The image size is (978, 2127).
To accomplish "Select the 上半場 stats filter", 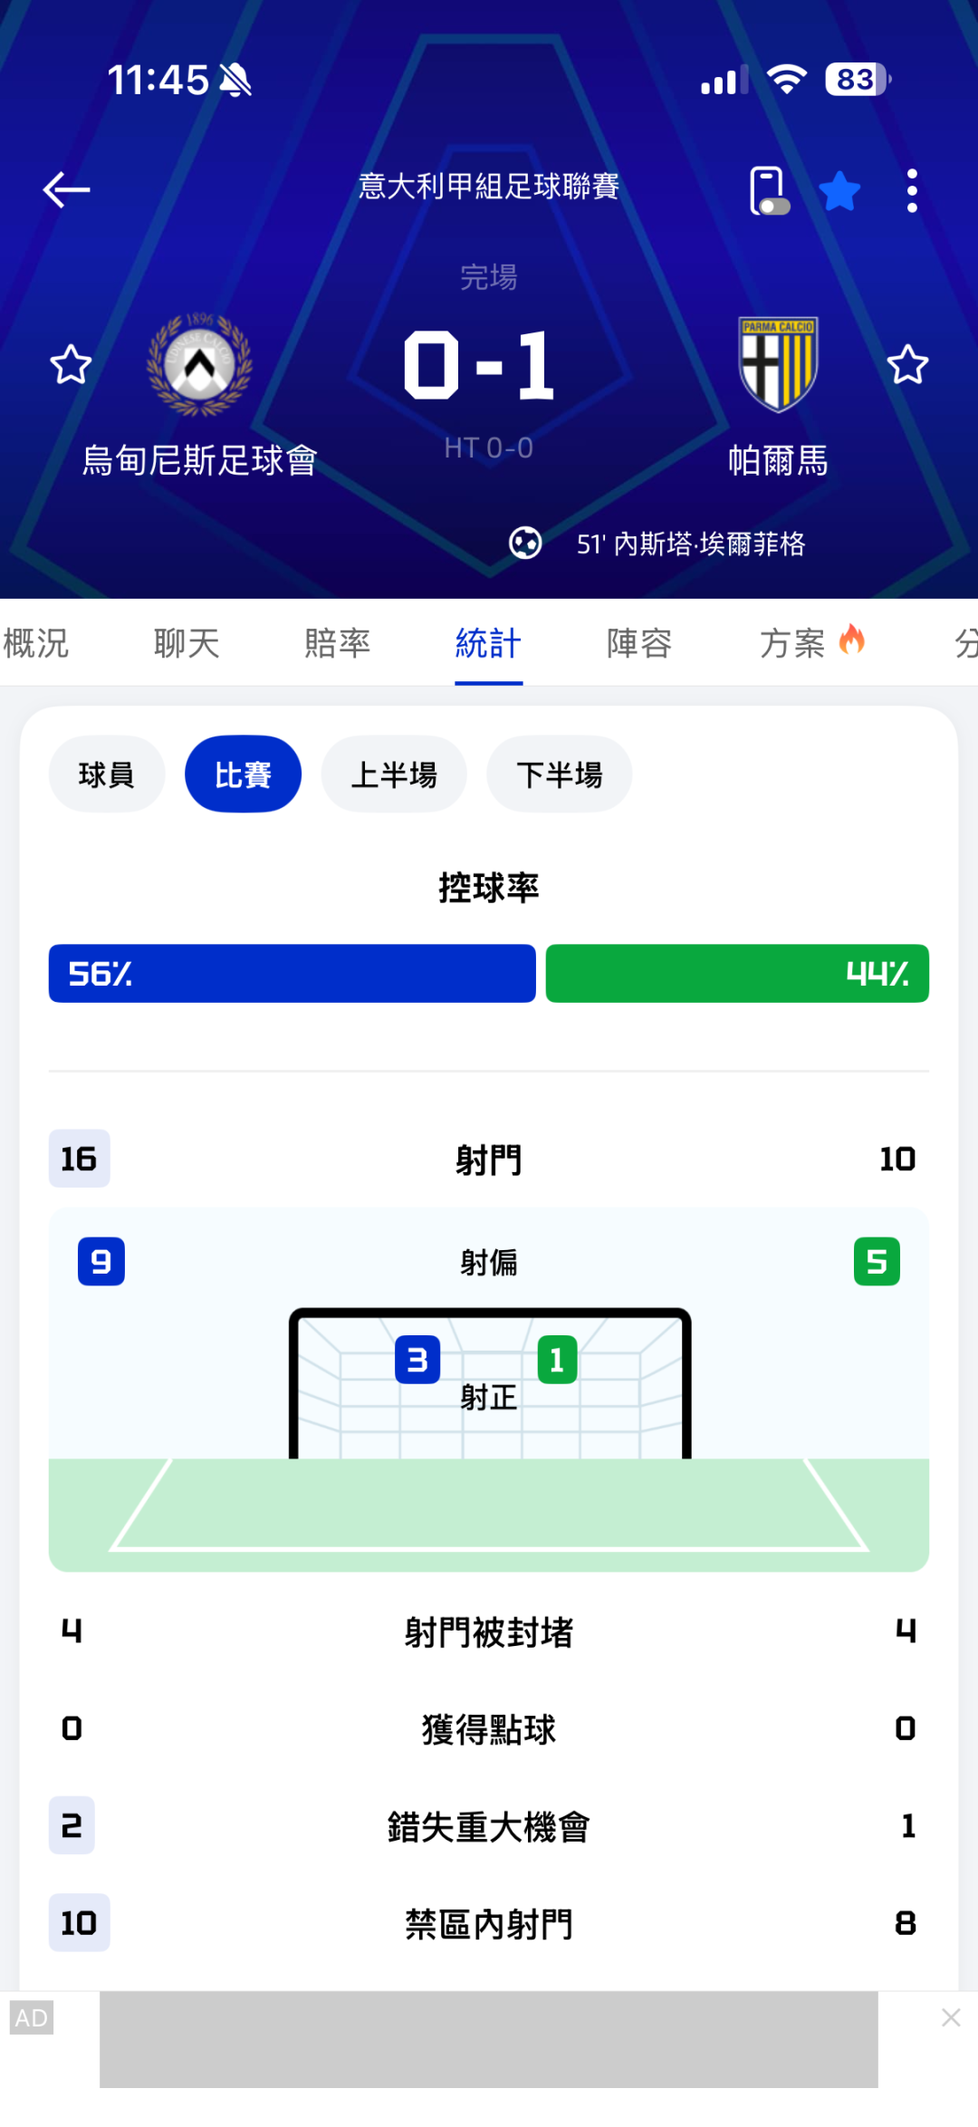I will (394, 775).
